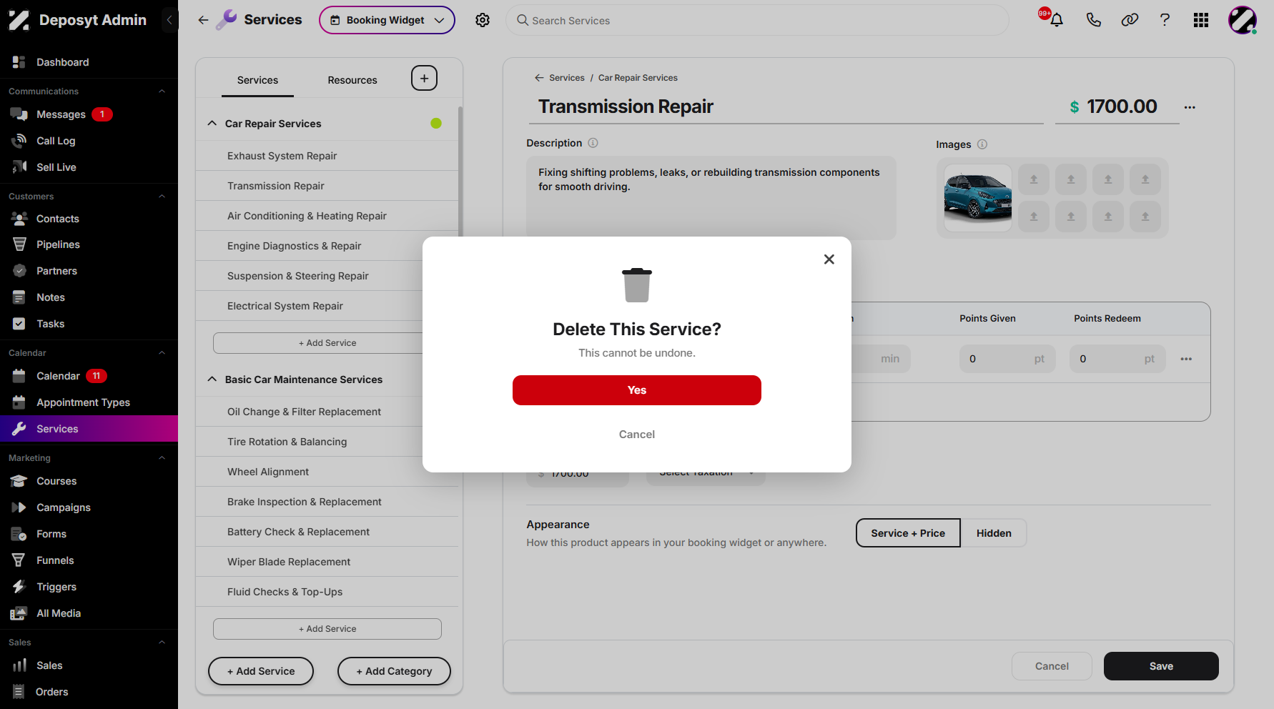Screen dimensions: 1274x709
Task: Switch to Services tab
Action: [x=257, y=80]
